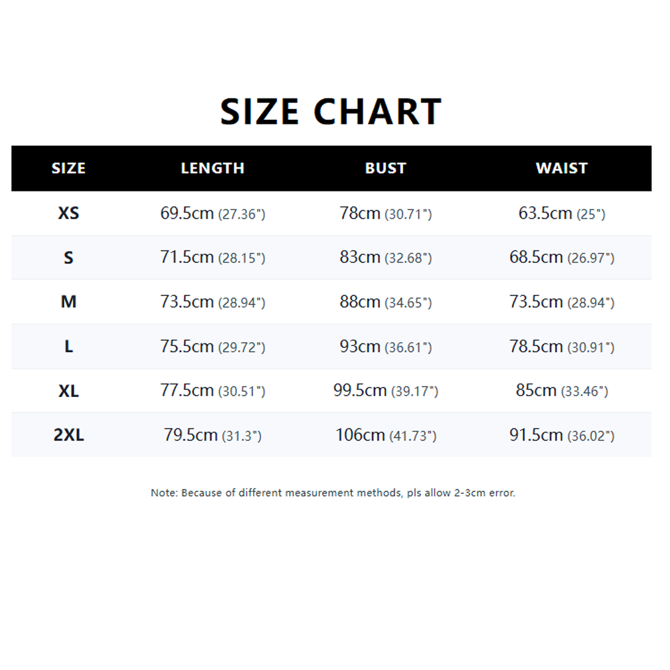The height and width of the screenshot is (670, 670).
Task: Click the XS size row label
Action: coord(69,214)
